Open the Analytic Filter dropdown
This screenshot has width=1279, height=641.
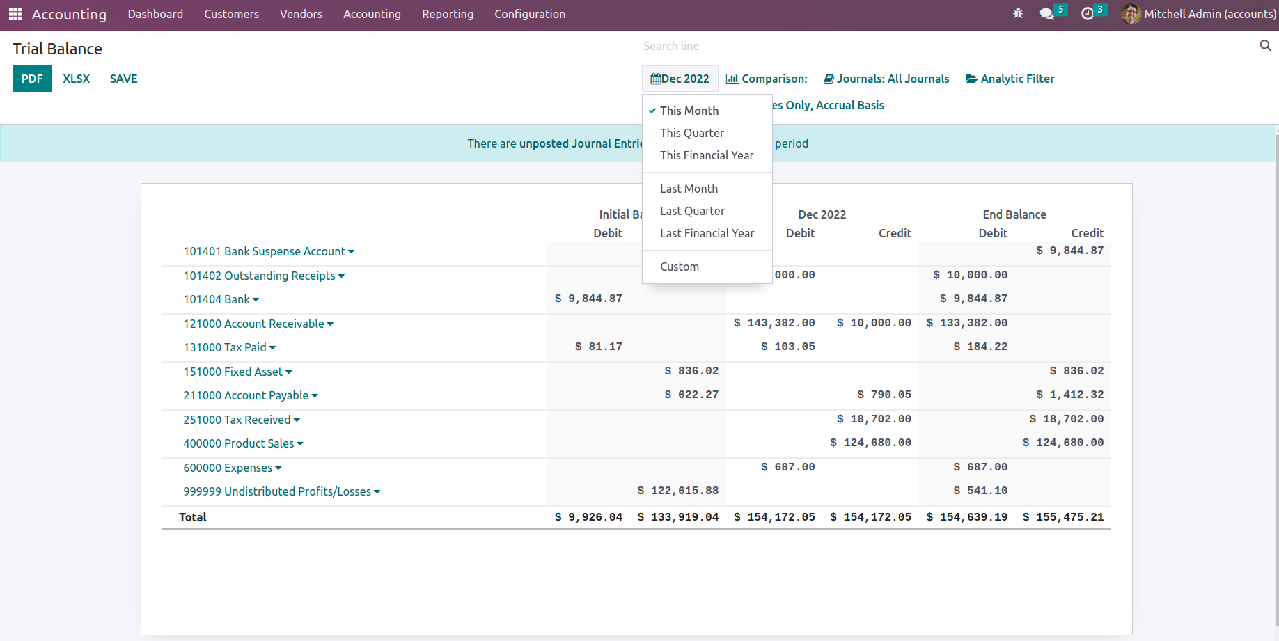pos(1010,79)
